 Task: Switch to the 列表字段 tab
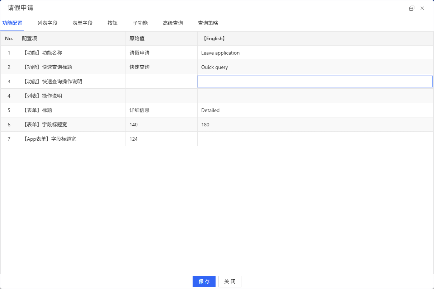click(47, 23)
